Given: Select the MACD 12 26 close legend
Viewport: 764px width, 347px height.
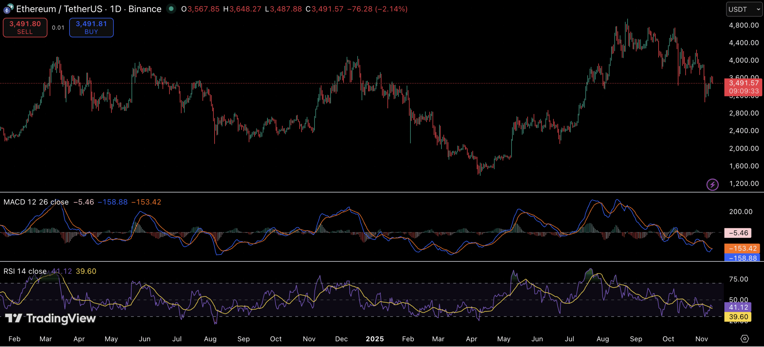Looking at the screenshot, I should tap(36, 202).
